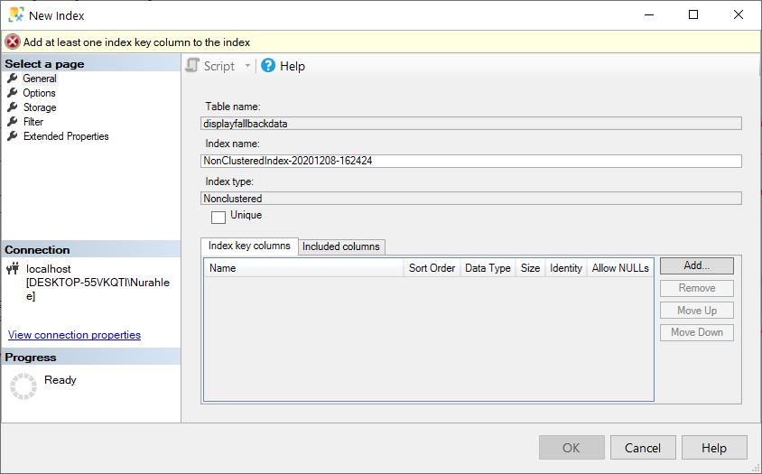Click the localhost connection text
762x474 pixels.
pyautogui.click(x=98, y=283)
